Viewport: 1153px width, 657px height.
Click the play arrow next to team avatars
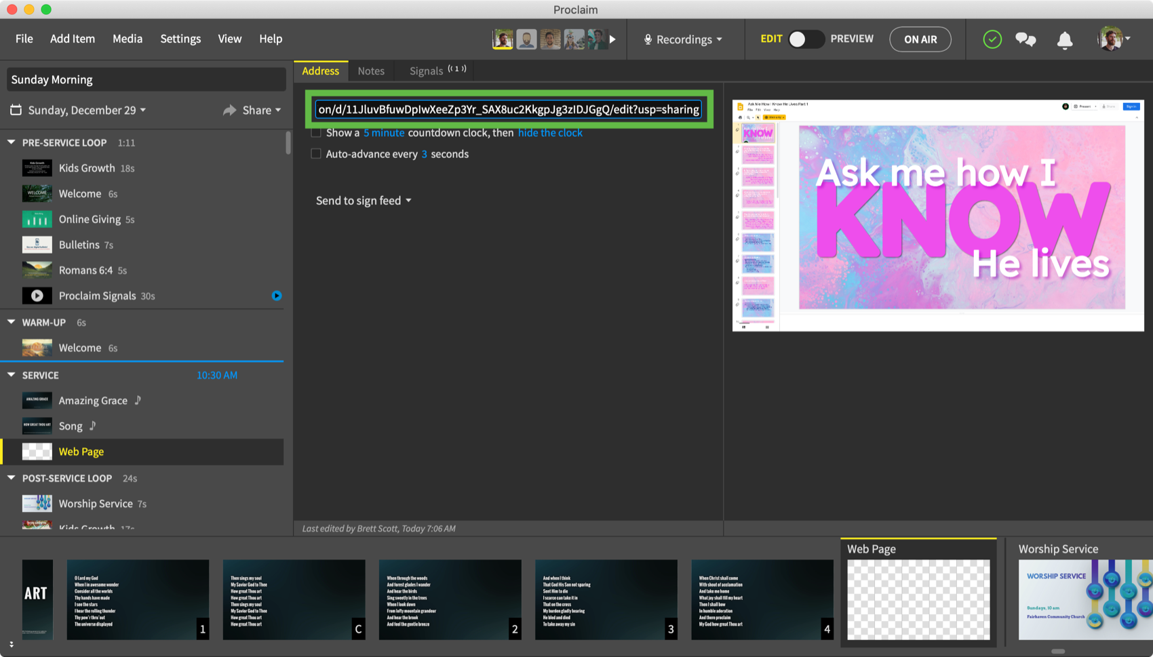tap(612, 39)
